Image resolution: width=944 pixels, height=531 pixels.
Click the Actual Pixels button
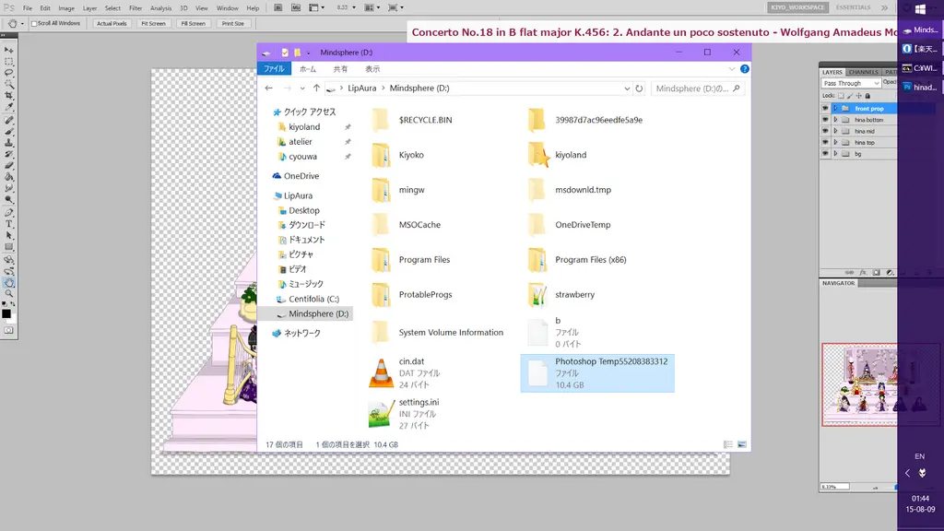pyautogui.click(x=112, y=23)
